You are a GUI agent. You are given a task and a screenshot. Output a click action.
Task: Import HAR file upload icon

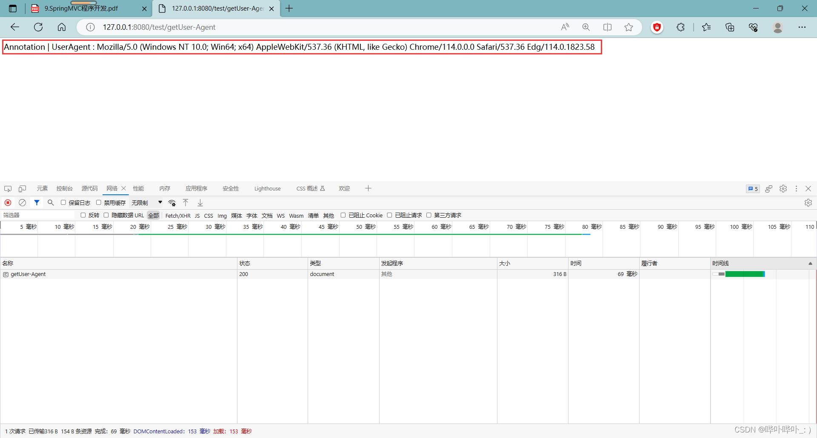(186, 202)
